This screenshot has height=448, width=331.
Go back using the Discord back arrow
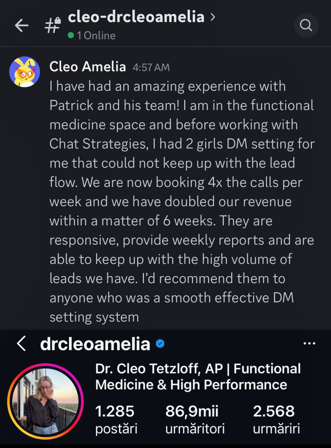point(21,25)
